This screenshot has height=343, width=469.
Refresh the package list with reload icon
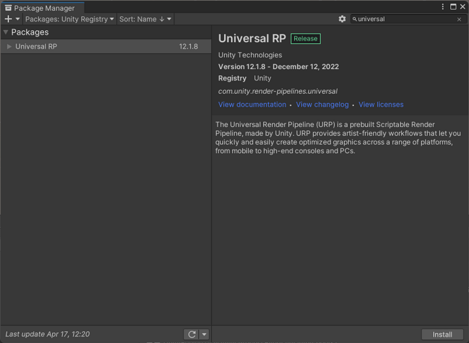[192, 334]
